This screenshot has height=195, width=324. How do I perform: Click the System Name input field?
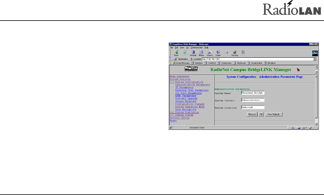click(253, 93)
